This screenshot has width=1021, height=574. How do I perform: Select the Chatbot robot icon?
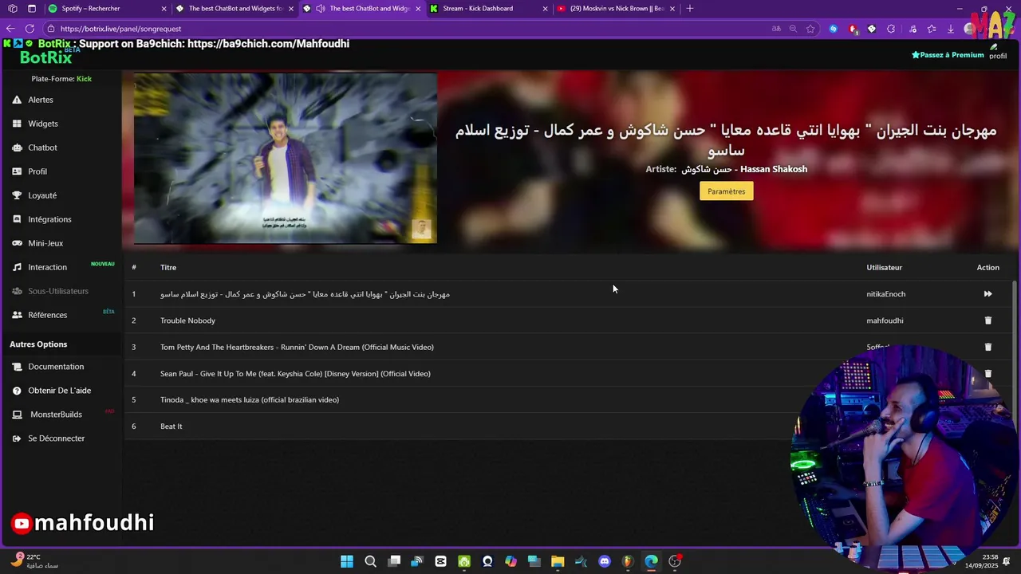click(17, 147)
